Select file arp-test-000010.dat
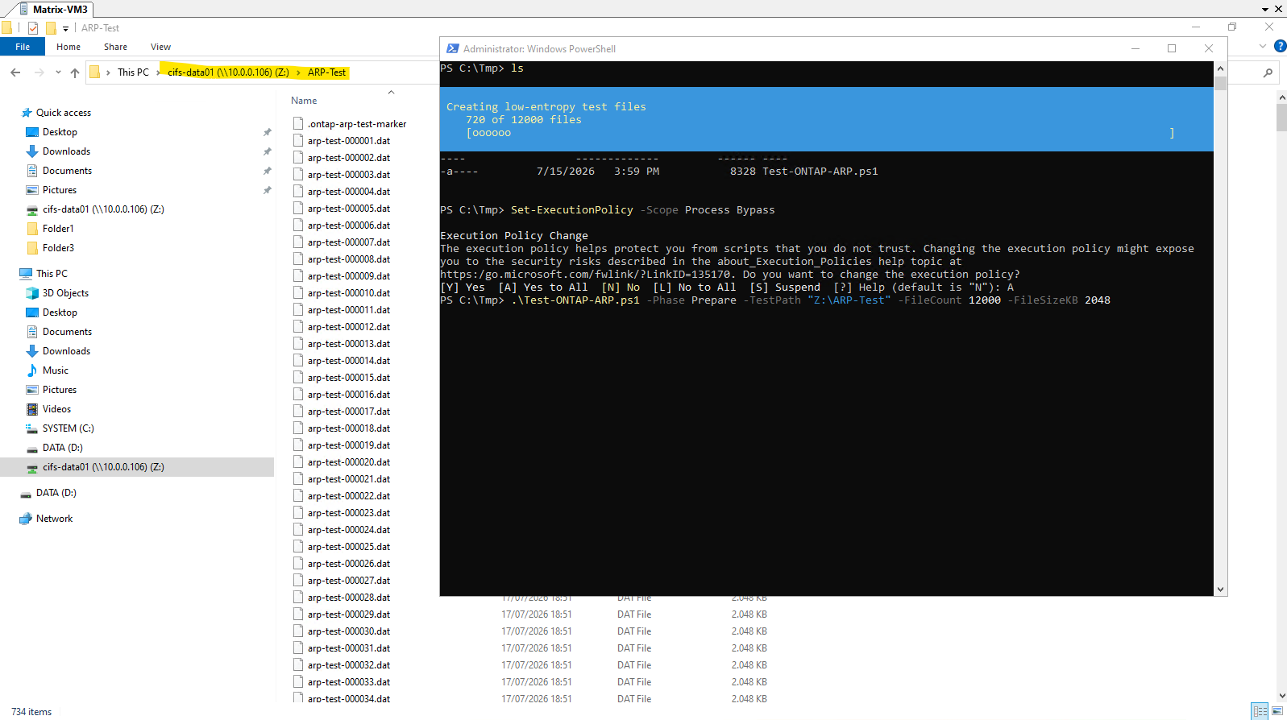Image resolution: width=1287 pixels, height=720 pixels. pyautogui.click(x=349, y=293)
